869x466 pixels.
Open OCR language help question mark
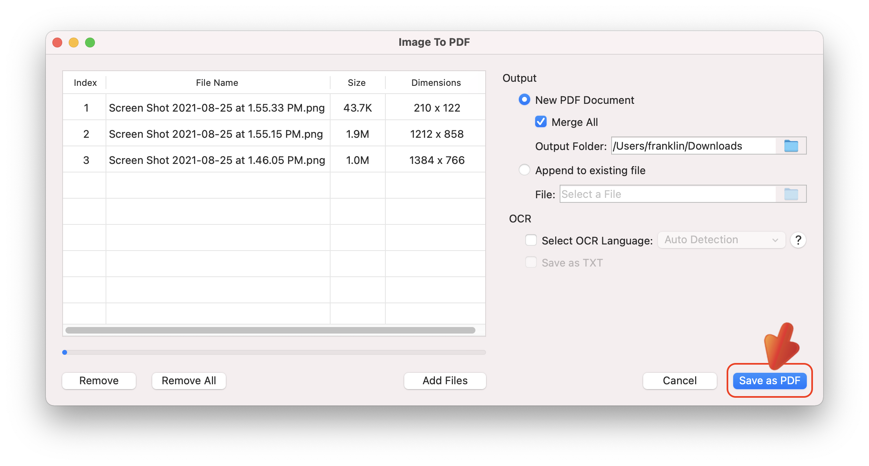(798, 240)
